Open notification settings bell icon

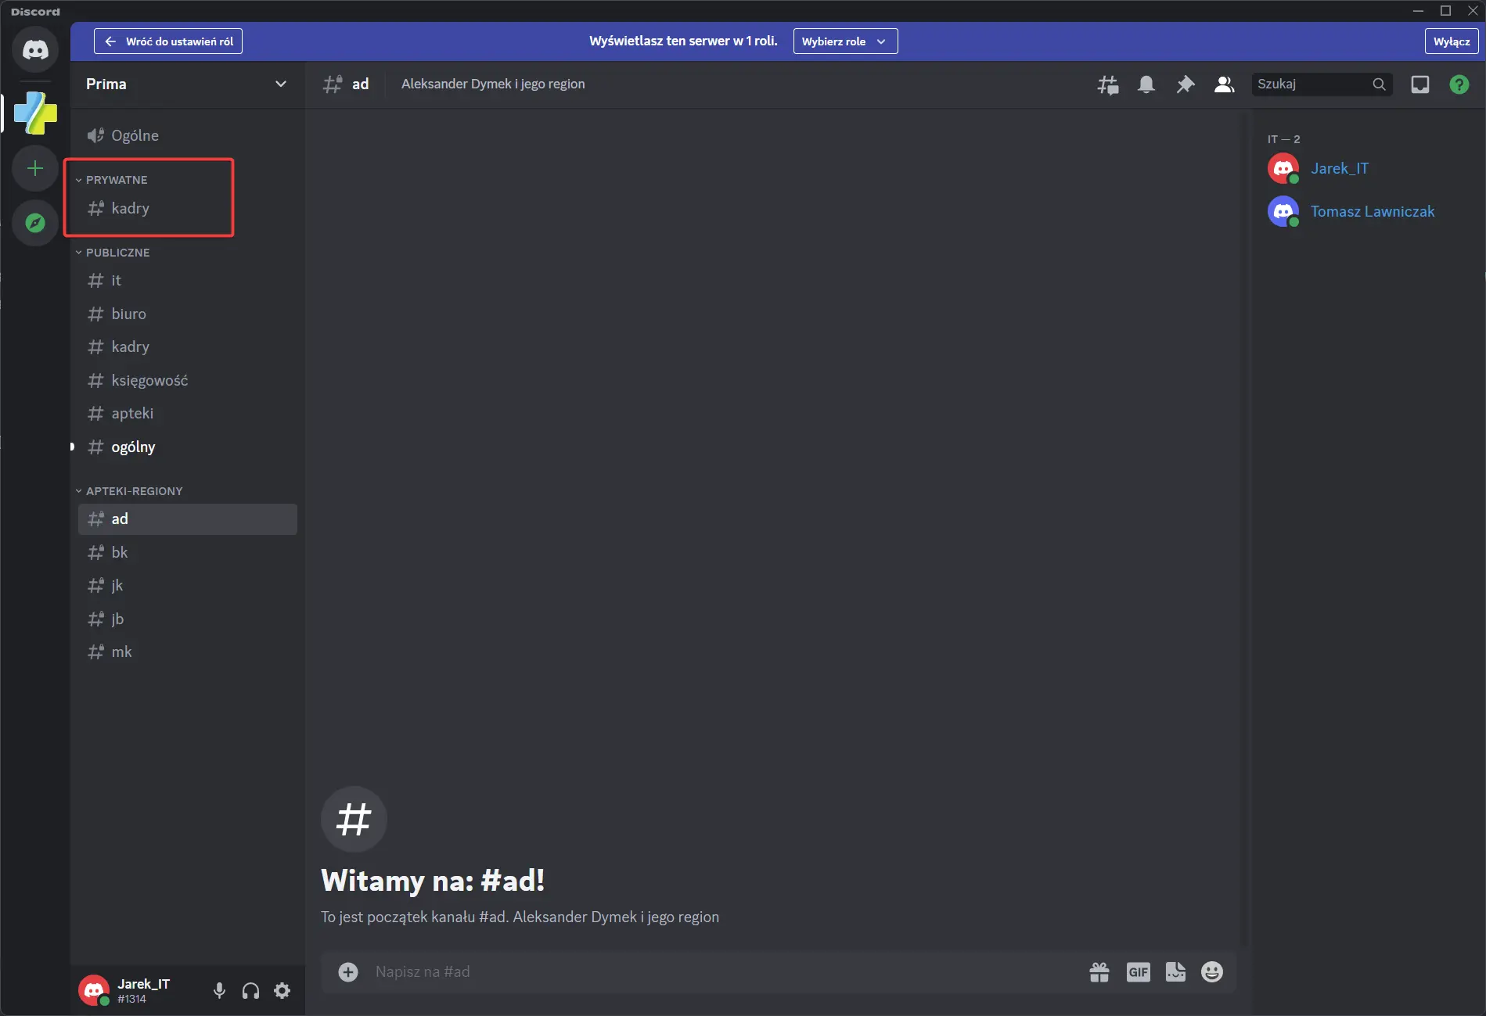pos(1146,84)
